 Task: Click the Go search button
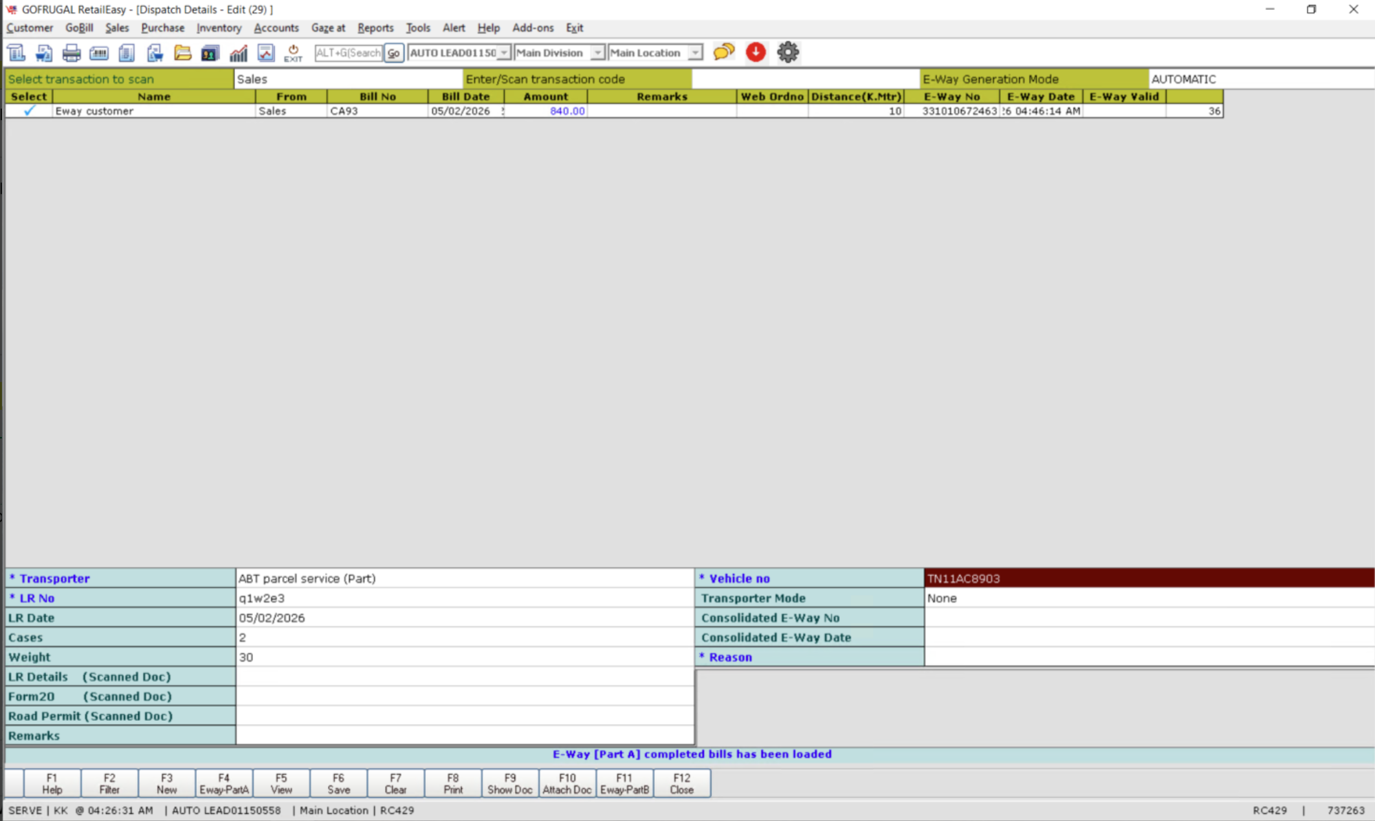click(x=393, y=53)
